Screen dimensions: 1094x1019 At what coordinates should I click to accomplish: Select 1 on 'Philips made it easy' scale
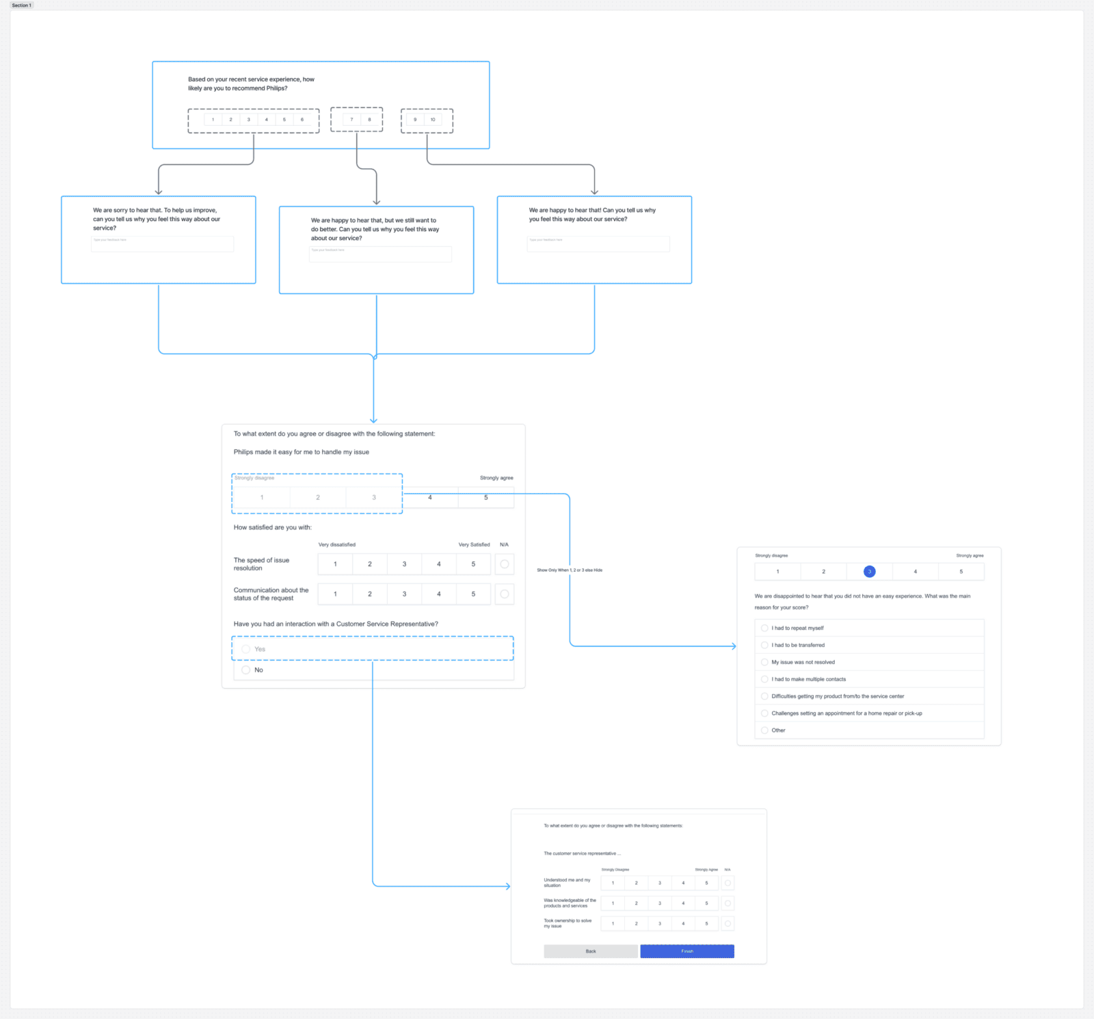point(262,497)
